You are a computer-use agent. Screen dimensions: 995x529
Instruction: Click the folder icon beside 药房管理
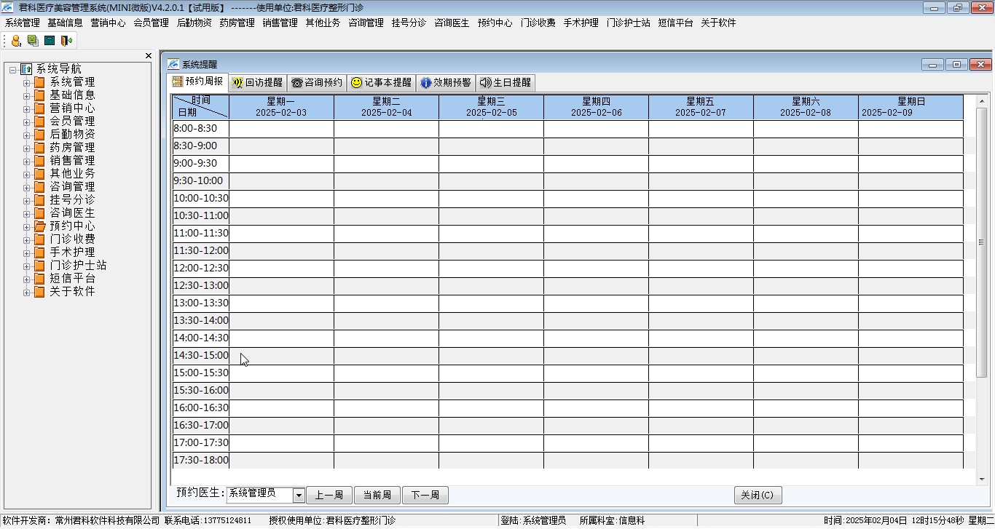tap(39, 148)
